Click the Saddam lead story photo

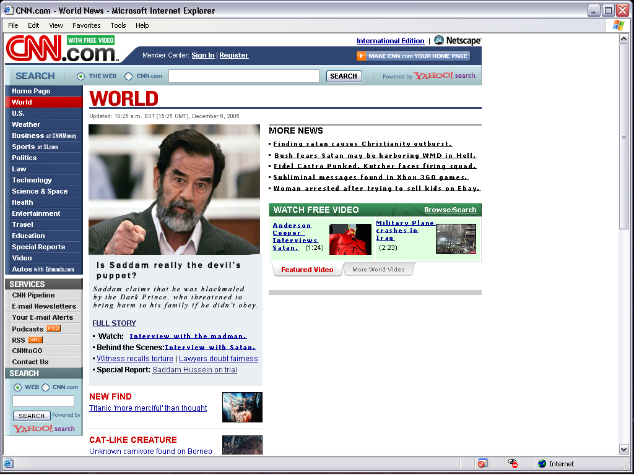[174, 189]
